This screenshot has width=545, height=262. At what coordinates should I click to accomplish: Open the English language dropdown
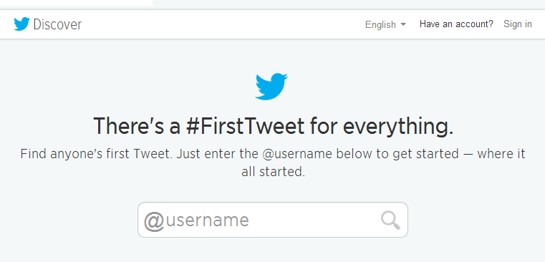(385, 24)
